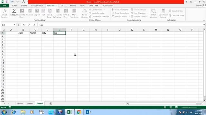The height and width of the screenshot is (115, 206).
Task: Switch to the VIEW tab
Action: coord(82,6)
